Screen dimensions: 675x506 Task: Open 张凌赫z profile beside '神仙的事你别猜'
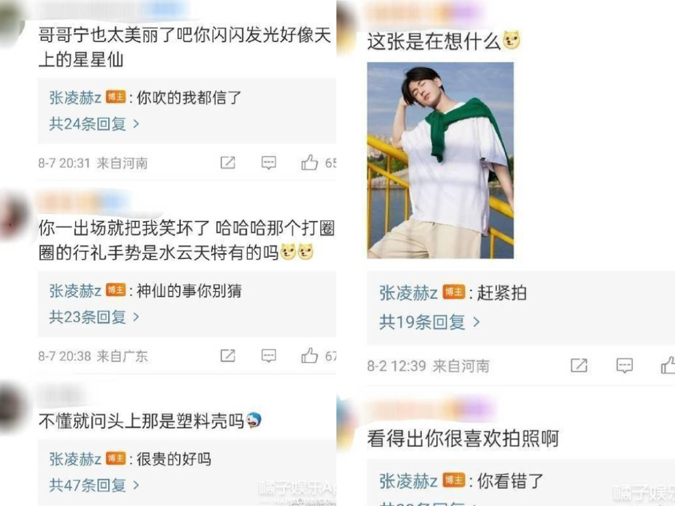75,291
